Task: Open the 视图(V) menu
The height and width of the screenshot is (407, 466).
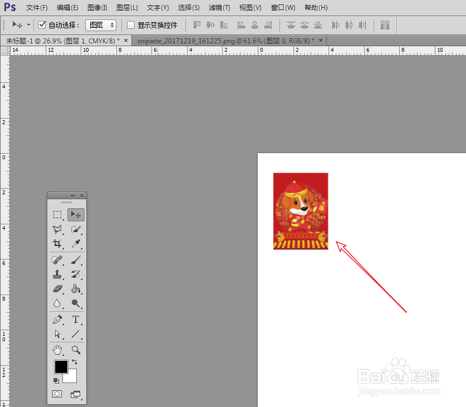Action: [x=250, y=8]
